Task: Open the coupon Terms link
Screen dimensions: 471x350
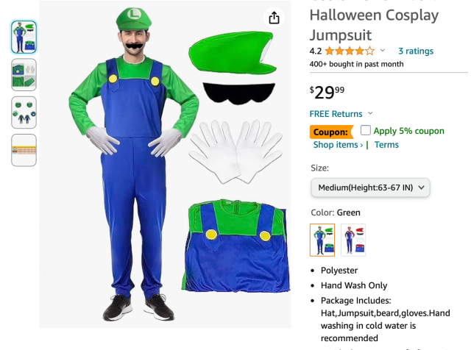Action: click(x=386, y=145)
